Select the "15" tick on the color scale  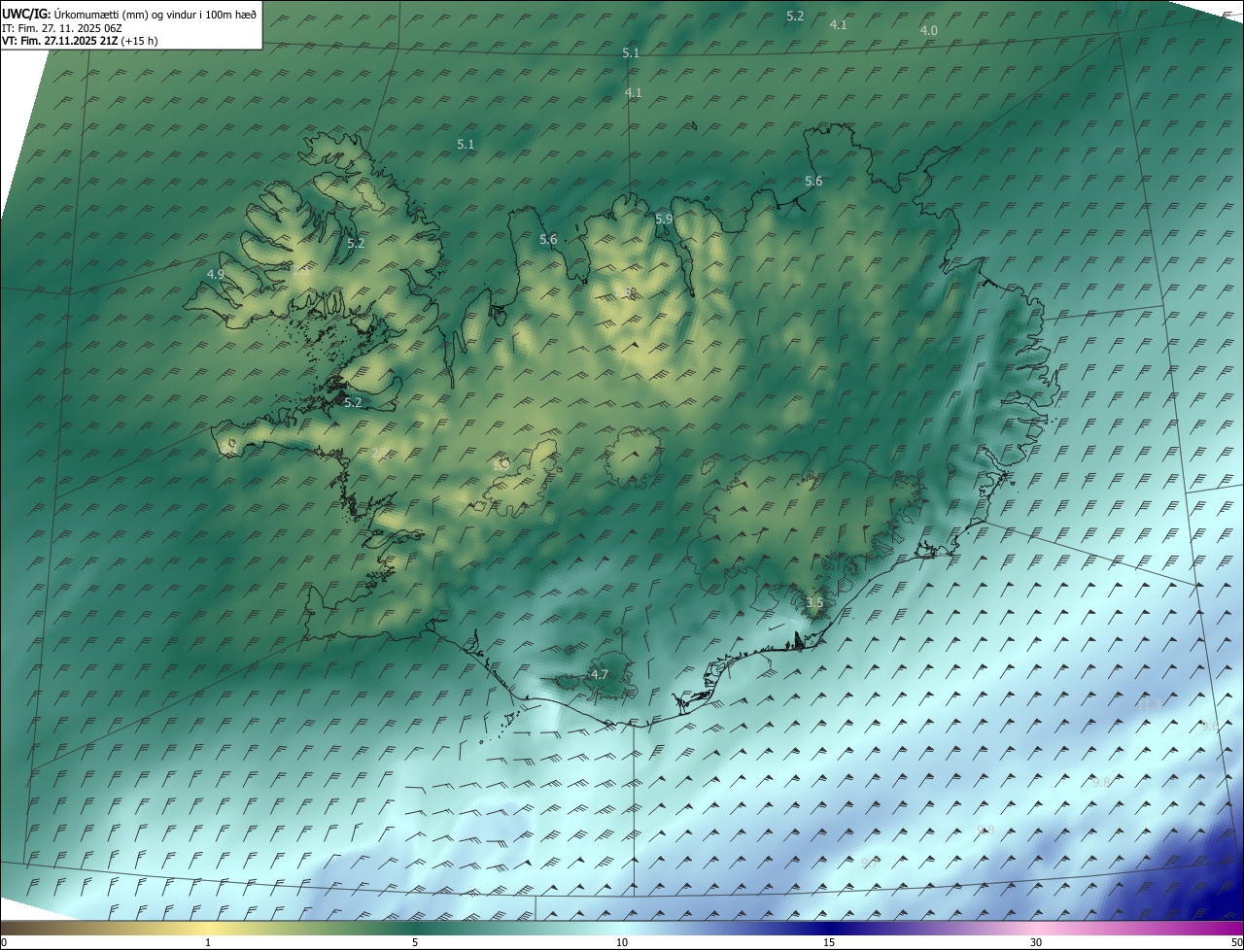(829, 942)
